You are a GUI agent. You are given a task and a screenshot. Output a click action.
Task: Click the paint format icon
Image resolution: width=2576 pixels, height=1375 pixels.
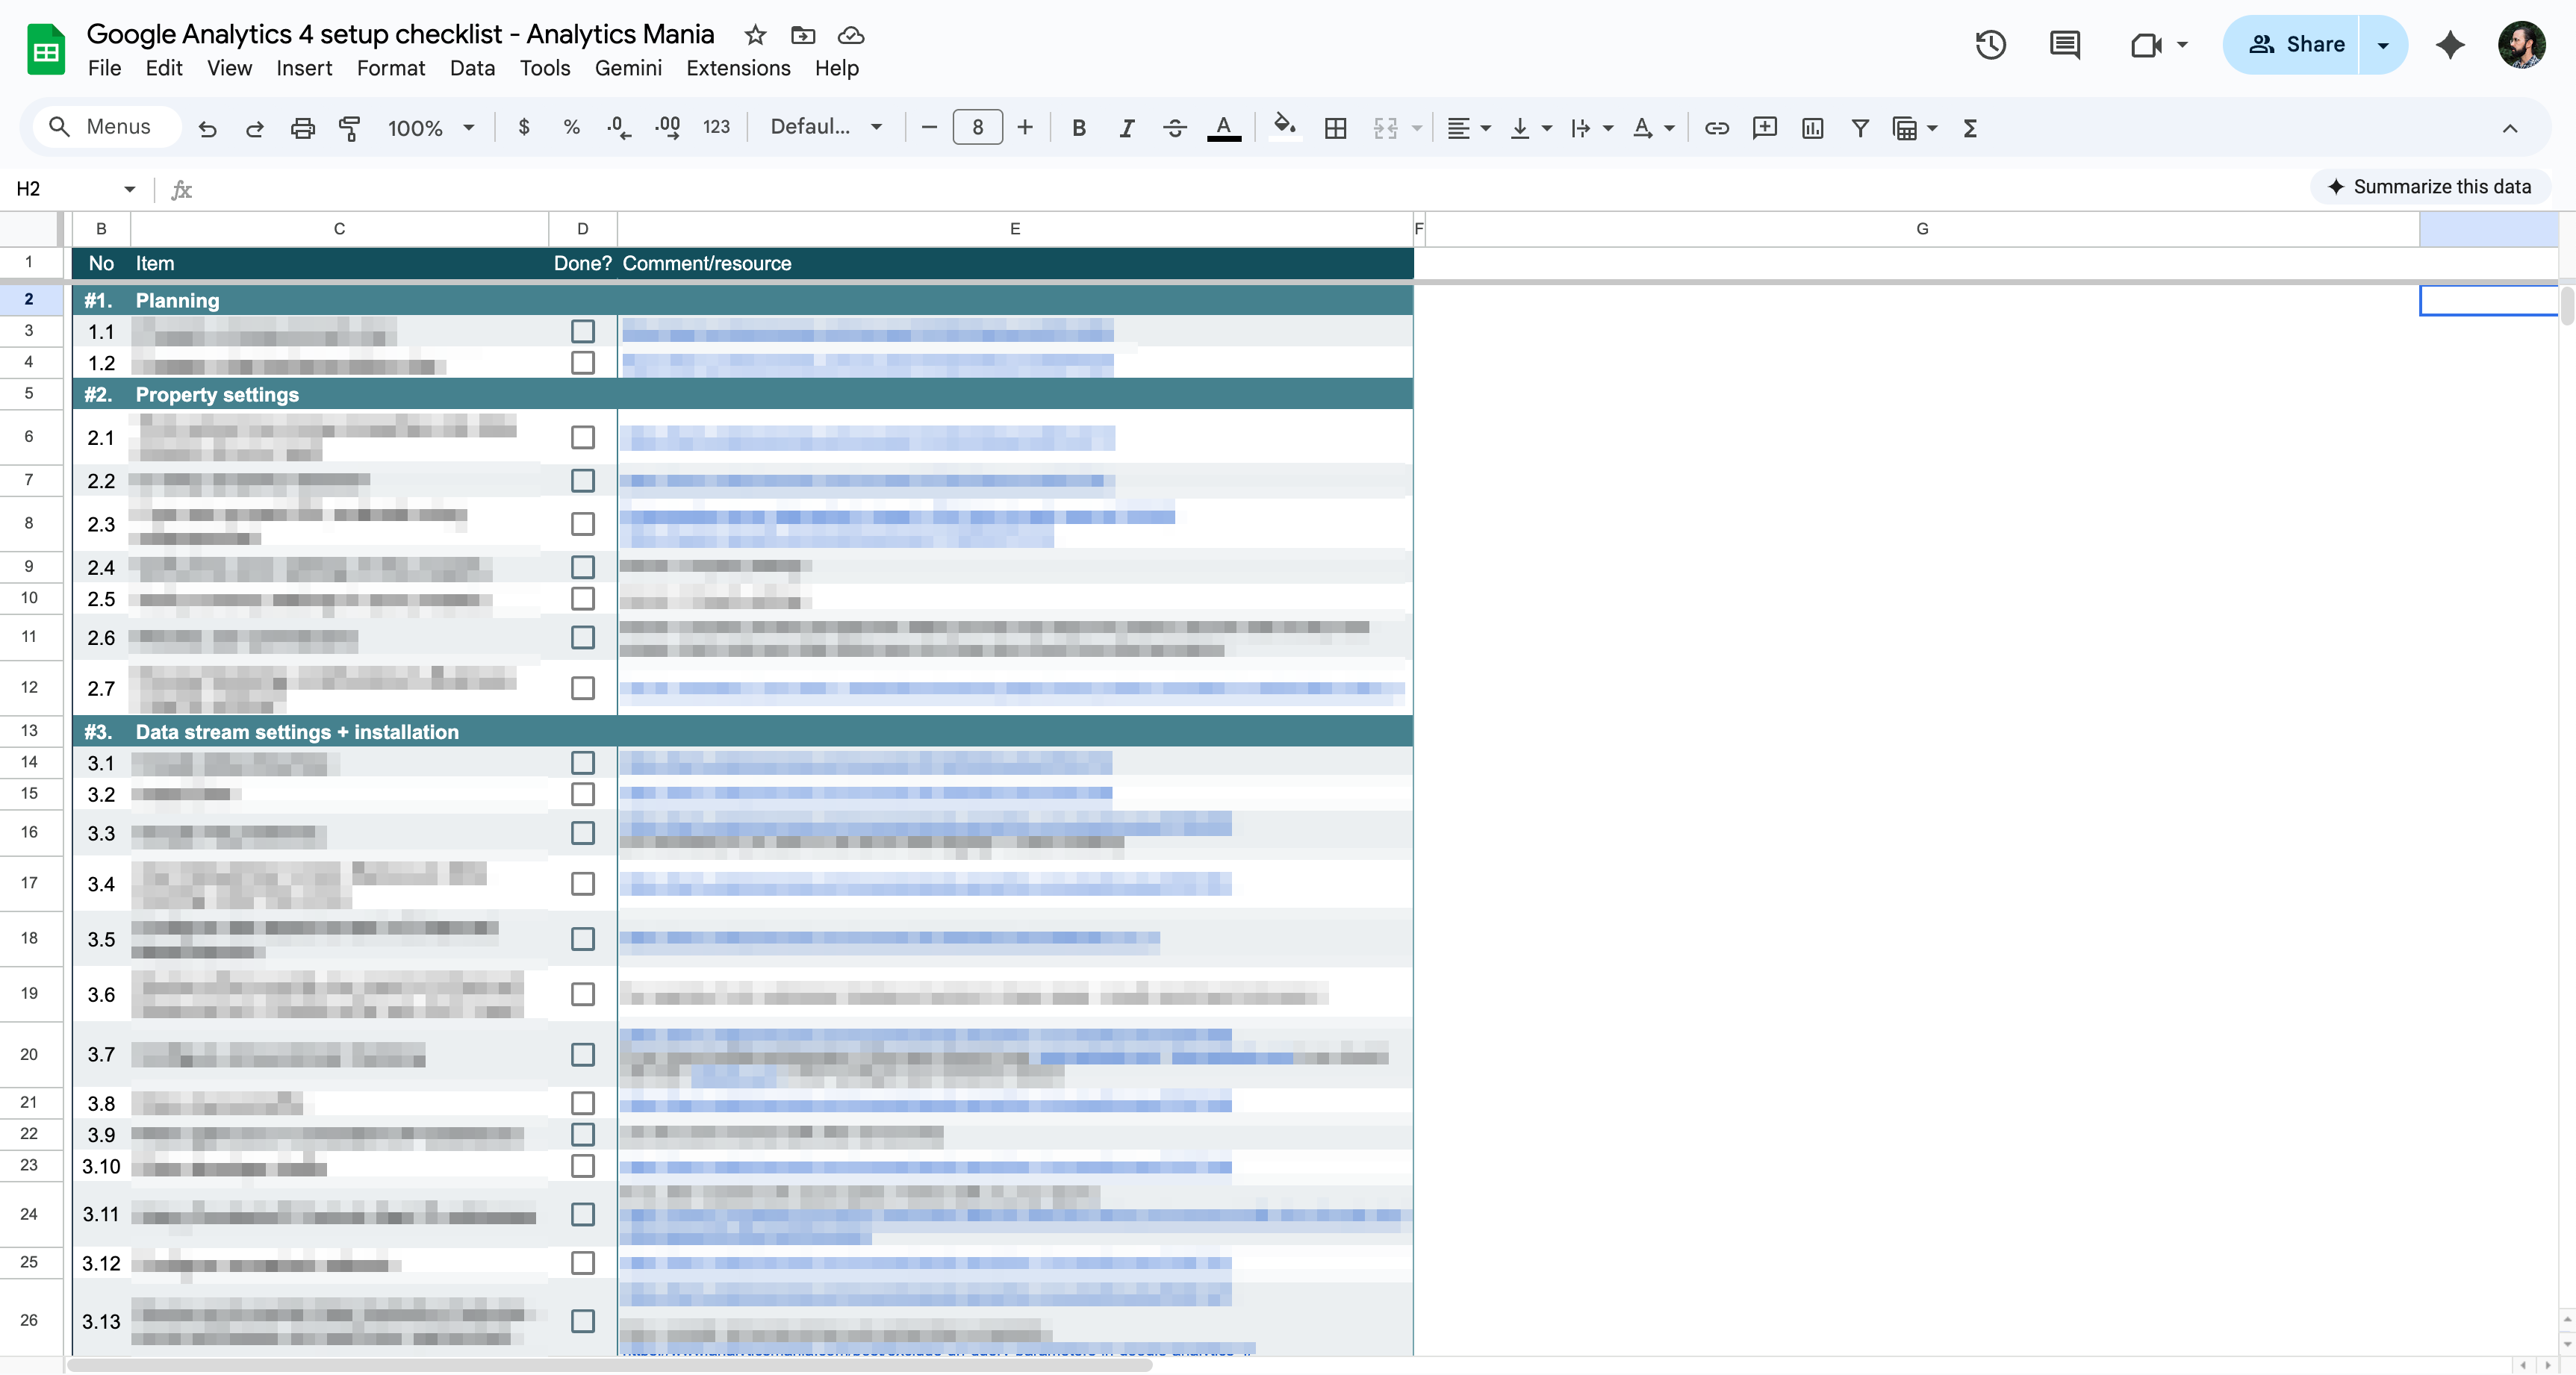349,128
